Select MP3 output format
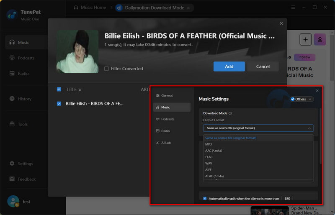 (x=258, y=144)
